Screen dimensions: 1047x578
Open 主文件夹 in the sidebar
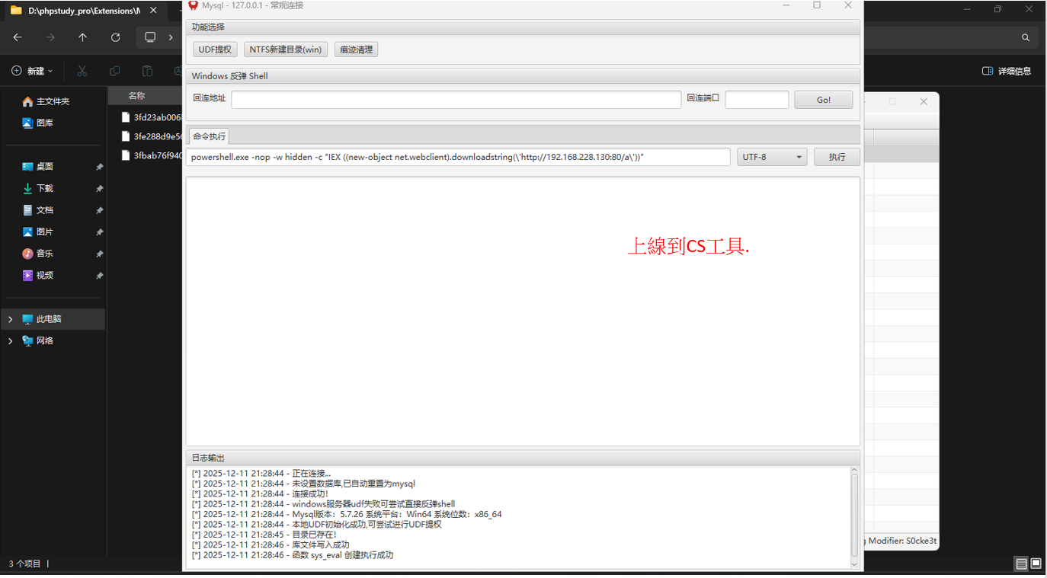pyautogui.click(x=53, y=101)
